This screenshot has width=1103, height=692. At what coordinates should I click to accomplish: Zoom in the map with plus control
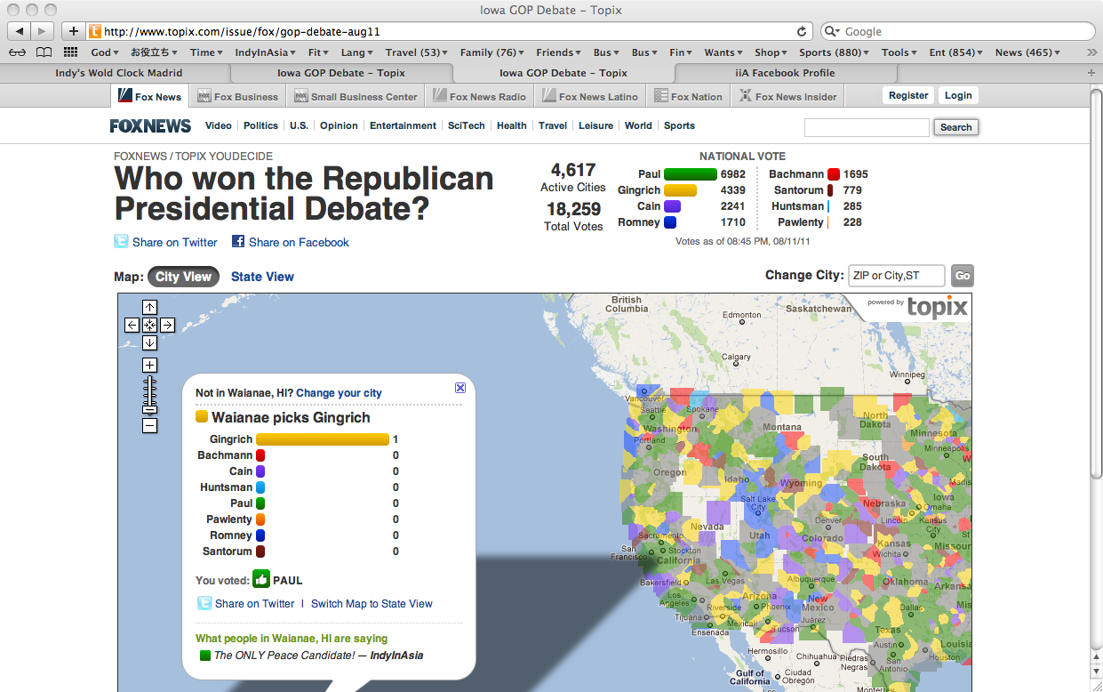click(x=149, y=365)
